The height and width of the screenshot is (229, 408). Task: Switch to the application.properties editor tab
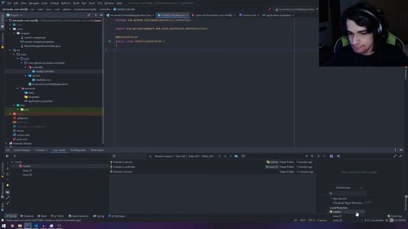point(278,15)
